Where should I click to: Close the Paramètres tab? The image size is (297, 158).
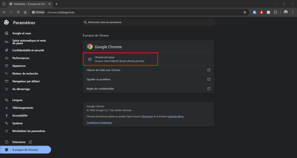pos(49,4)
